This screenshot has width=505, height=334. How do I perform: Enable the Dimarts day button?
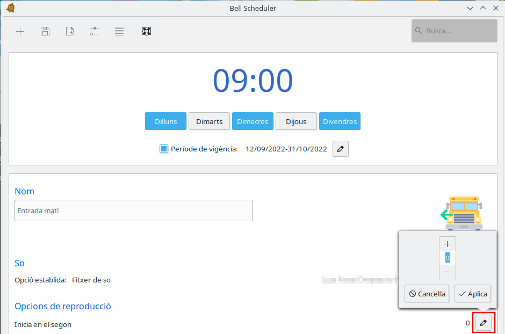[x=209, y=121]
